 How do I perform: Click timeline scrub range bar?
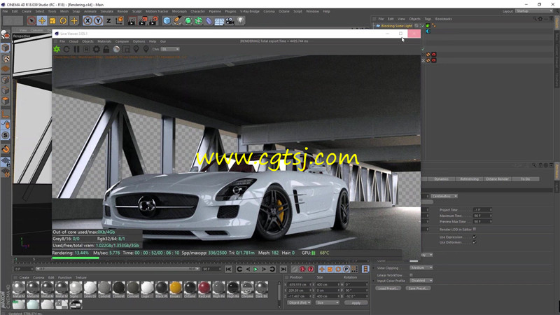(x=118, y=269)
